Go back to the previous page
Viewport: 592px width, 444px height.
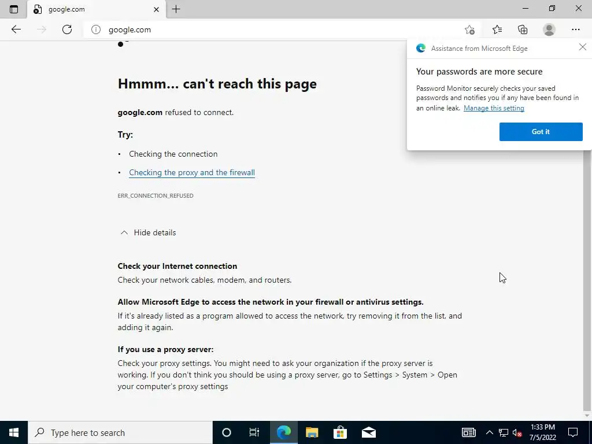[16, 29]
